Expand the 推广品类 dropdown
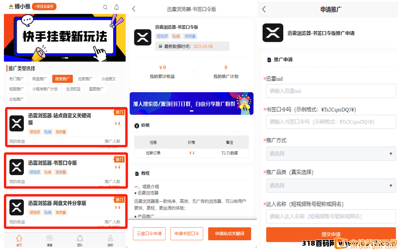Screen dimensions: 398x250 (x=331, y=186)
